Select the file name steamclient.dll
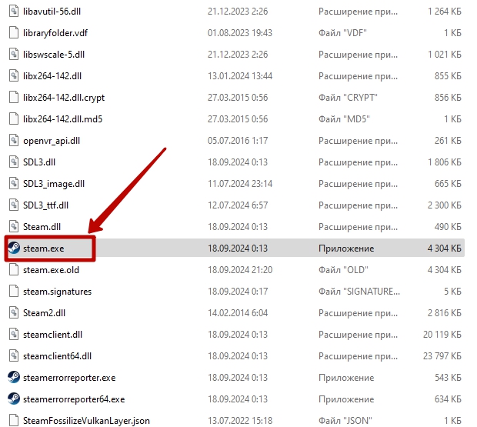 tap(52, 335)
